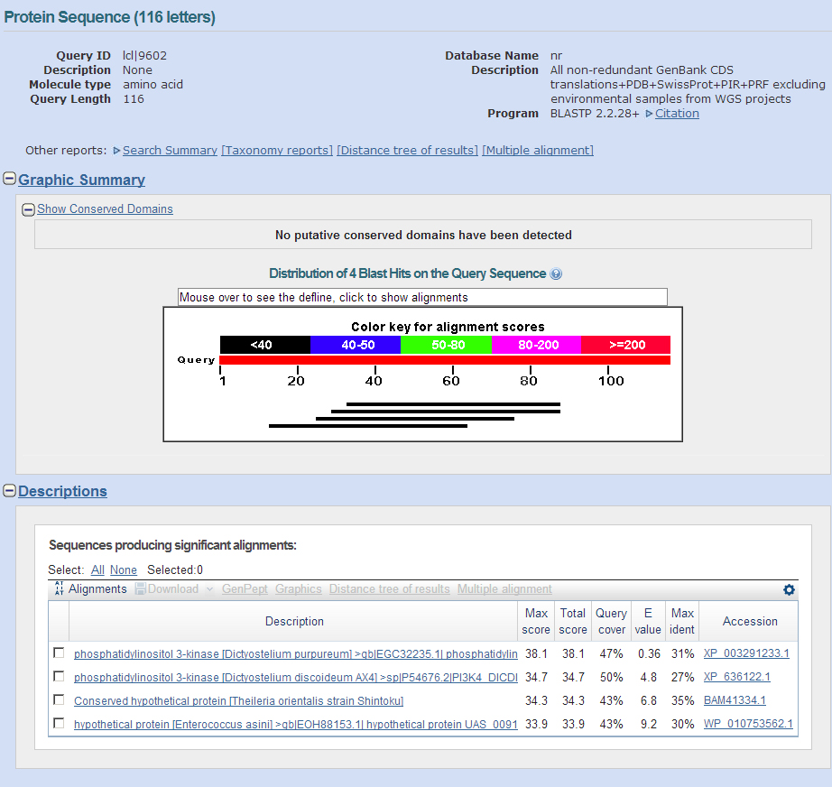
Task: Click Download in the results toolbar
Action: coord(173,589)
